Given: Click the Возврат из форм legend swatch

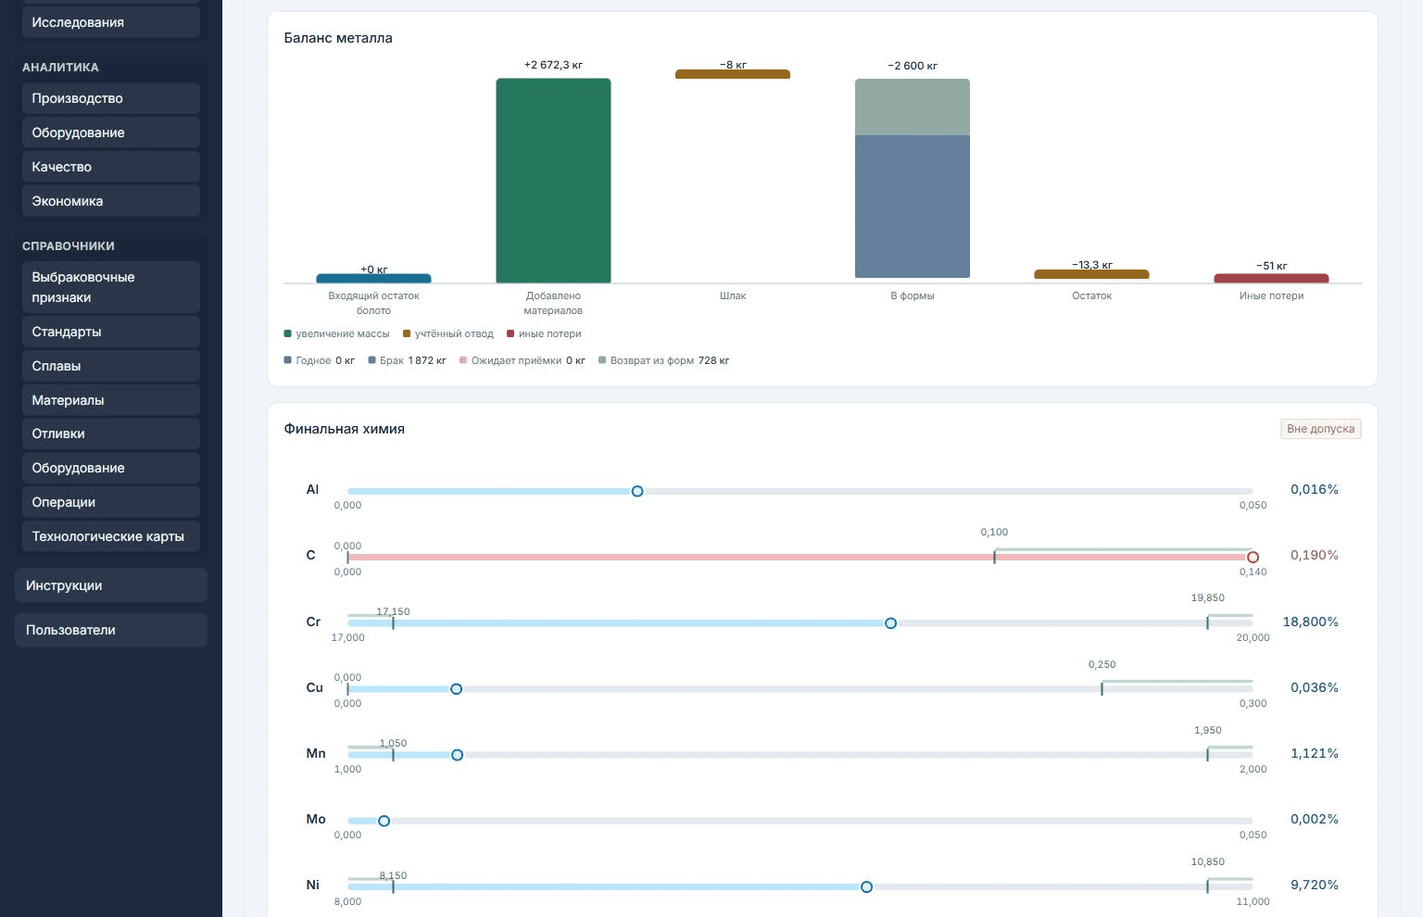Looking at the screenshot, I should coord(602,360).
